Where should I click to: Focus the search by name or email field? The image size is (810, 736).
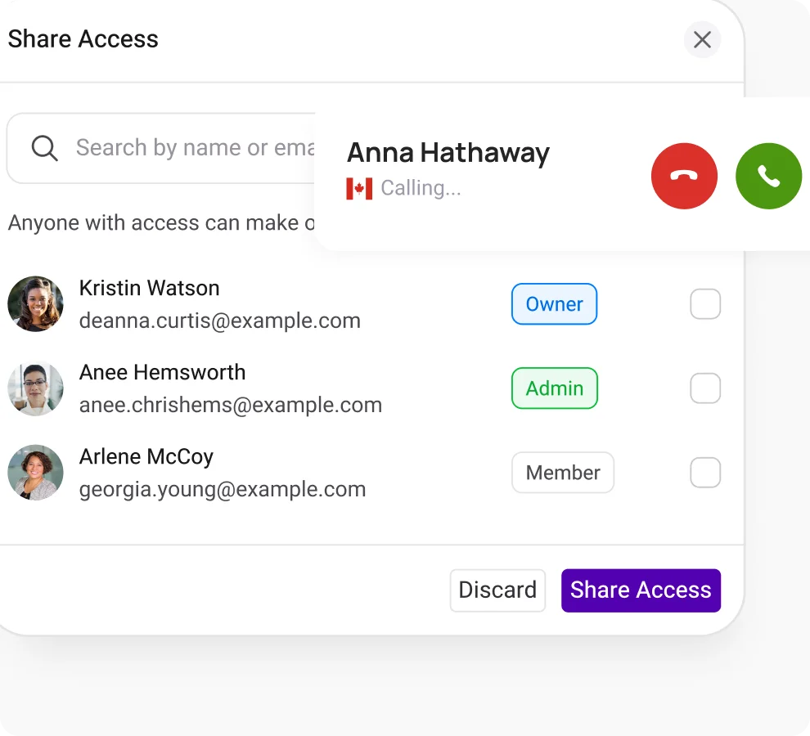tap(161, 148)
